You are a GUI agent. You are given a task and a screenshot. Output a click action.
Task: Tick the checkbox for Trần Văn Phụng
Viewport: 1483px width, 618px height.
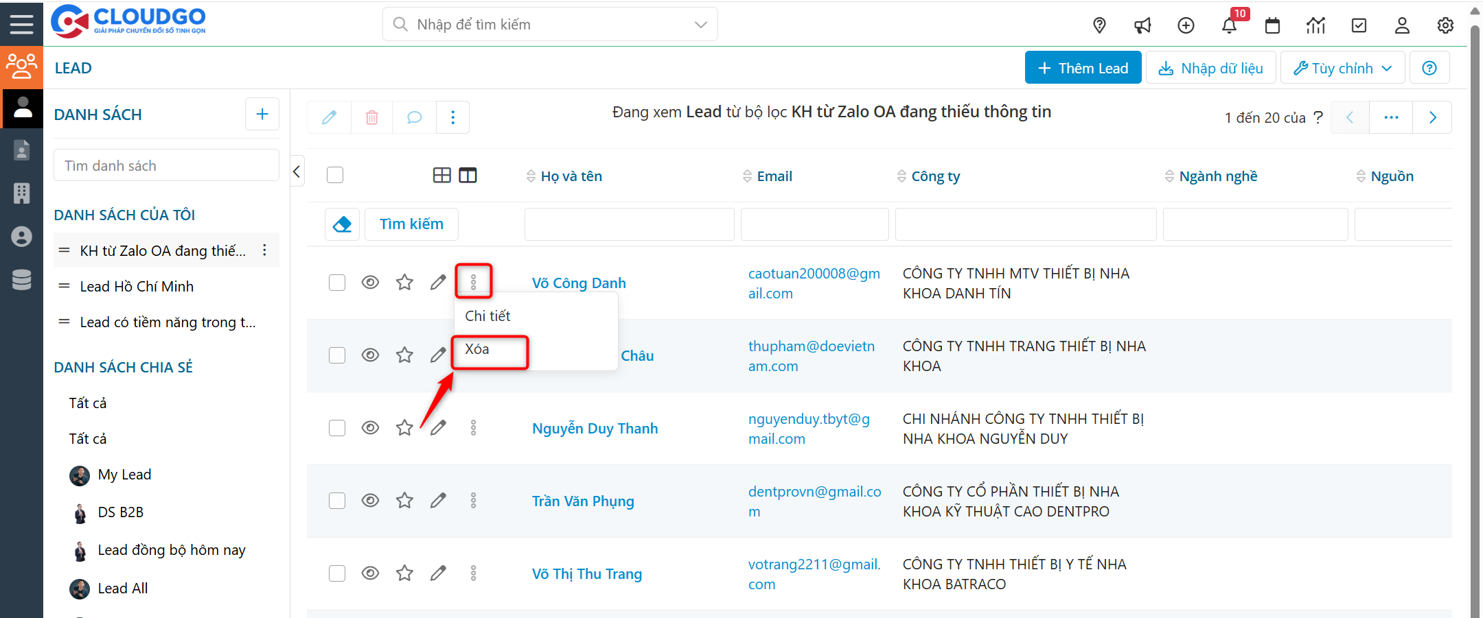[x=337, y=501]
